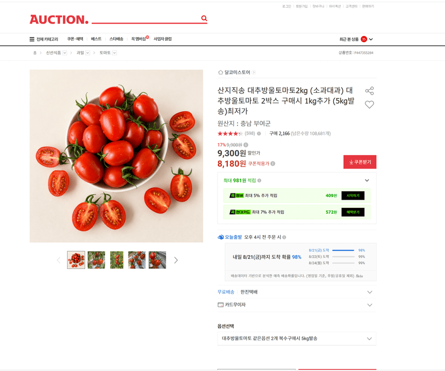Show next product thumbnails arrow
Screen dimensions: 445x371
176,260
